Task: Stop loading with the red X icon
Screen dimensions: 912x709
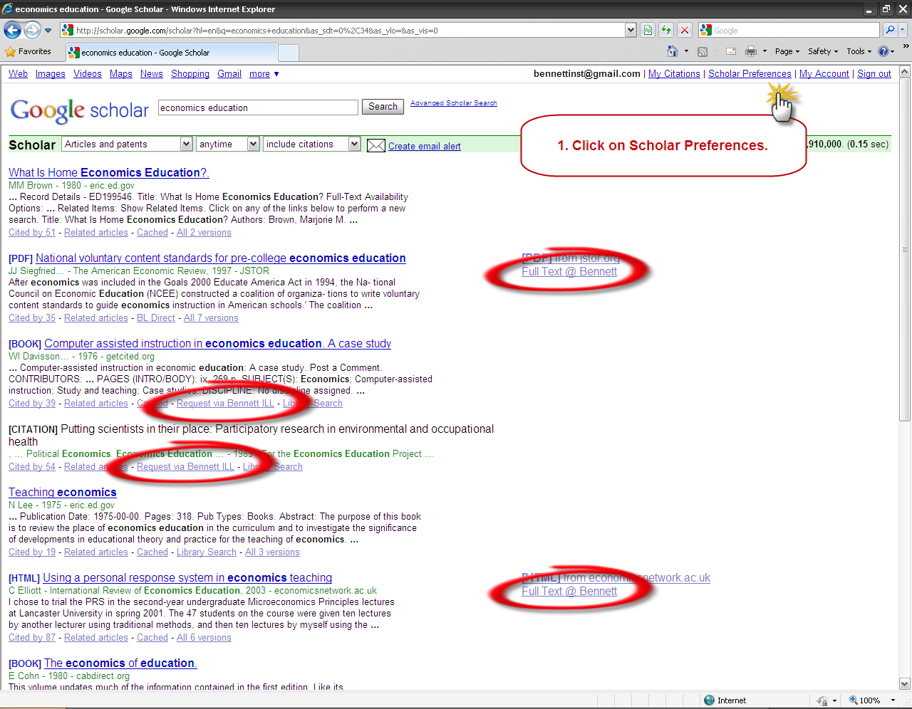Action: (x=685, y=30)
